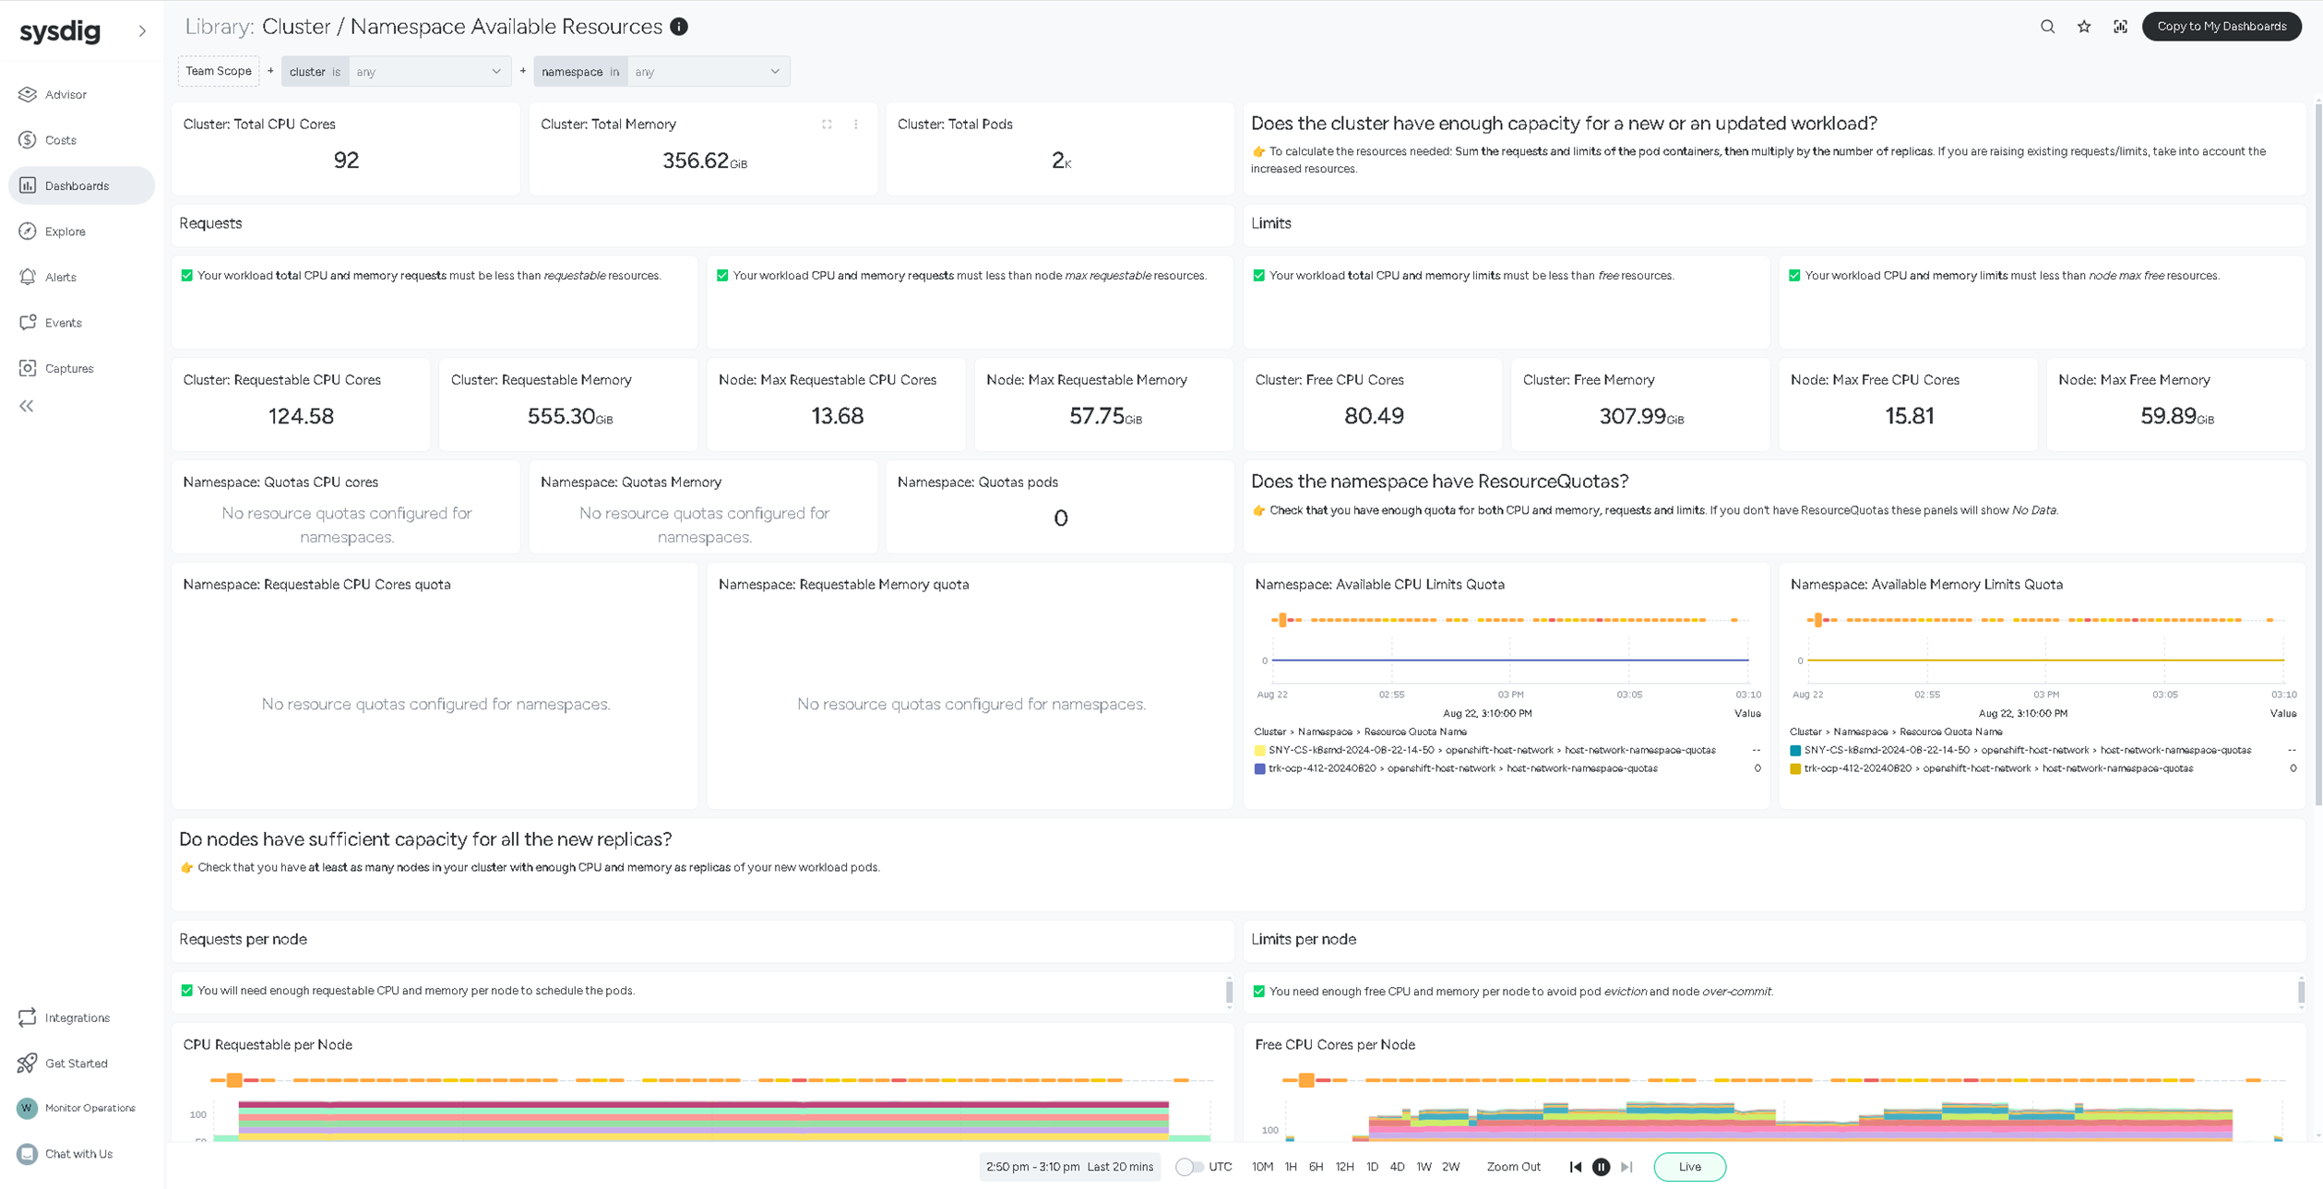Image resolution: width=2323 pixels, height=1189 pixels.
Task: Toggle the UTC time switch
Action: pyautogui.click(x=1188, y=1167)
